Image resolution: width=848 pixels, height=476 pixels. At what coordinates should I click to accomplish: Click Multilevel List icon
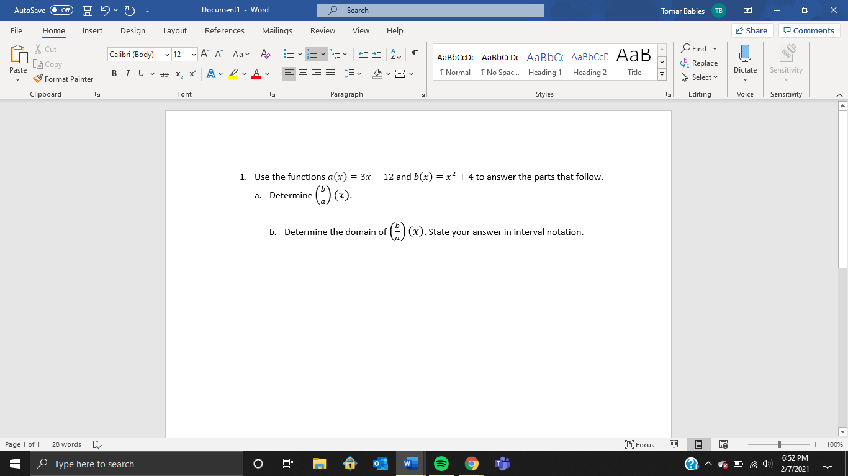tap(335, 55)
